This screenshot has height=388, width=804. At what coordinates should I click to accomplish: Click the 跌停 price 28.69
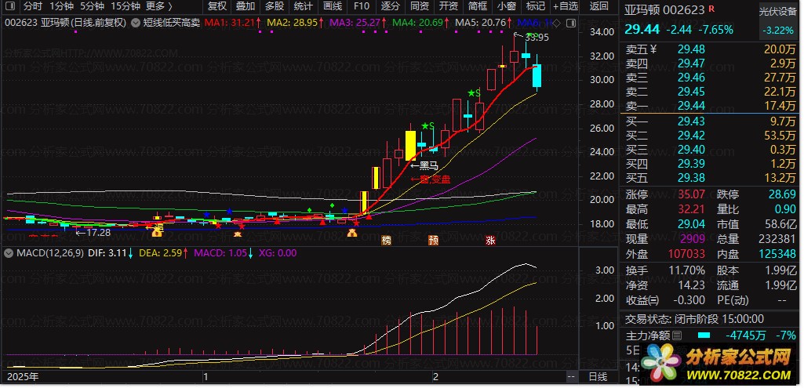pyautogui.click(x=783, y=194)
